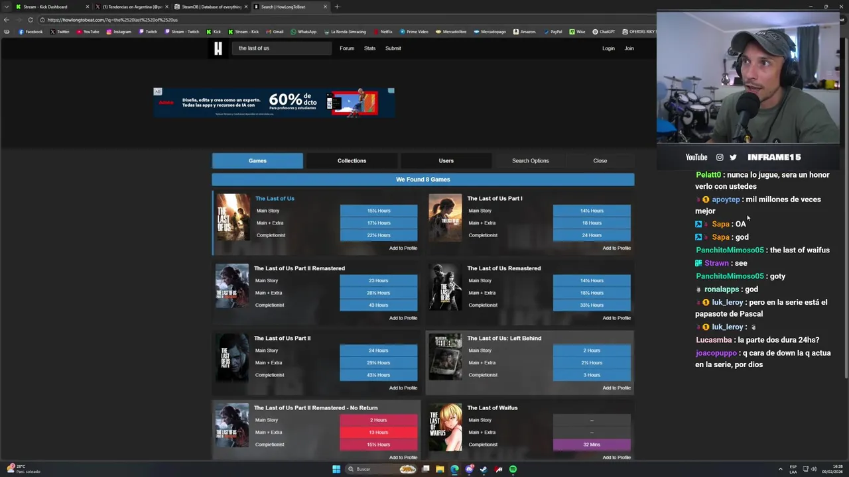This screenshot has width=849, height=477.
Task: Switch to the Tendencias en Argentina tab
Action: click(x=131, y=7)
